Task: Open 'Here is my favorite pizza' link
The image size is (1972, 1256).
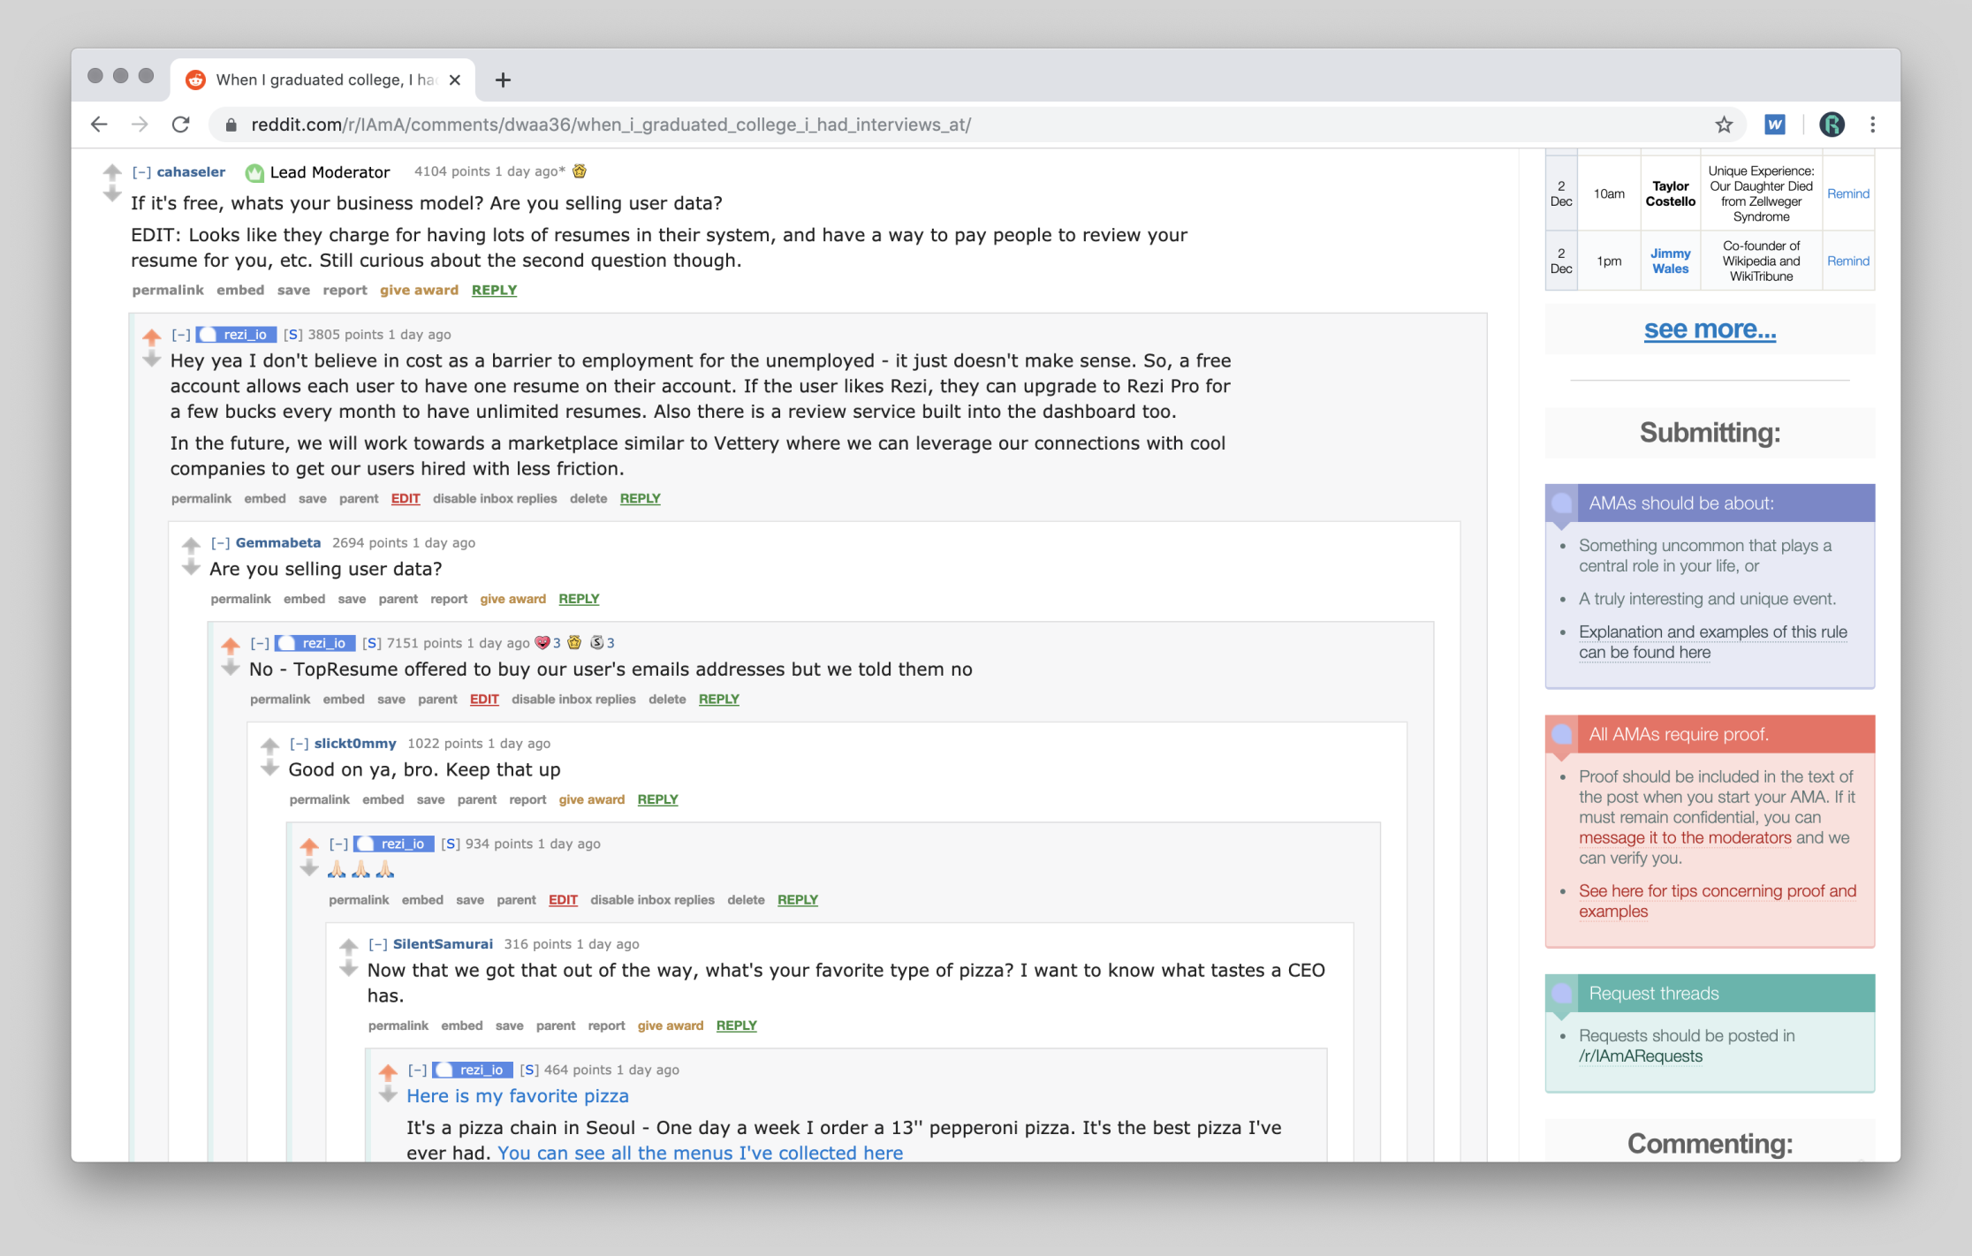Action: (x=518, y=1095)
